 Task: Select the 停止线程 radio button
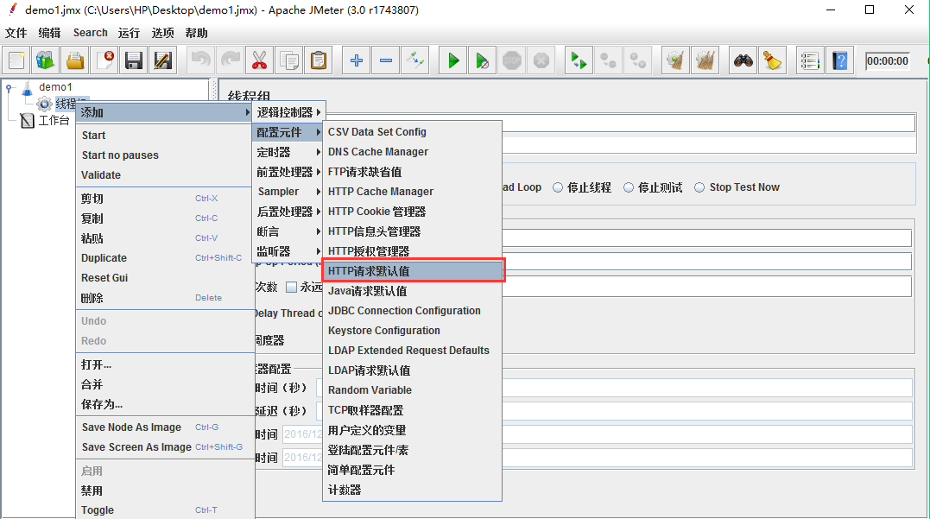(x=558, y=187)
